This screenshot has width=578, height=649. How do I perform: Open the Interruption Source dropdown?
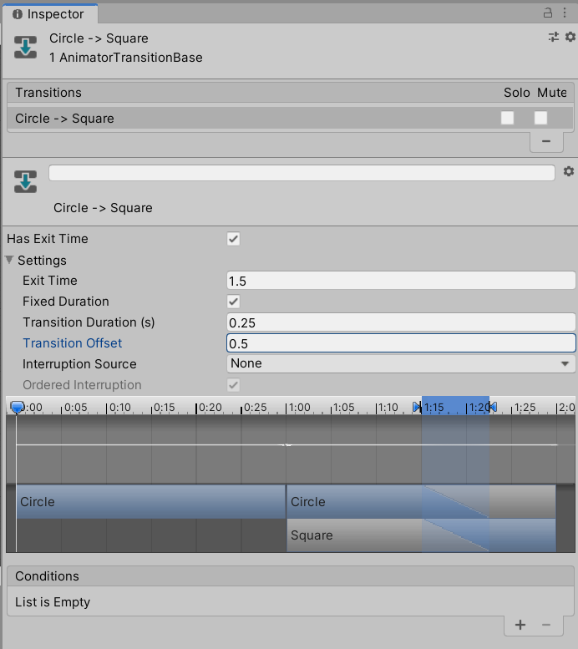[401, 364]
